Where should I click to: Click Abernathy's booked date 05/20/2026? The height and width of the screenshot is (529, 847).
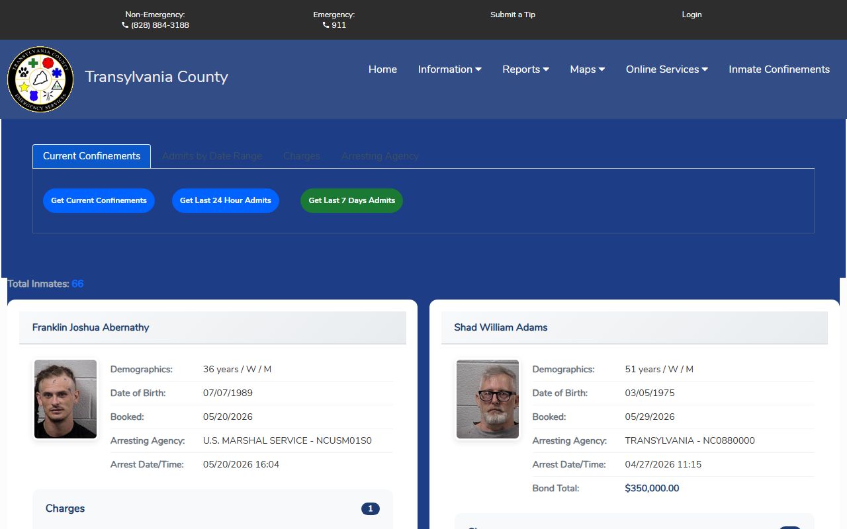[x=228, y=417]
